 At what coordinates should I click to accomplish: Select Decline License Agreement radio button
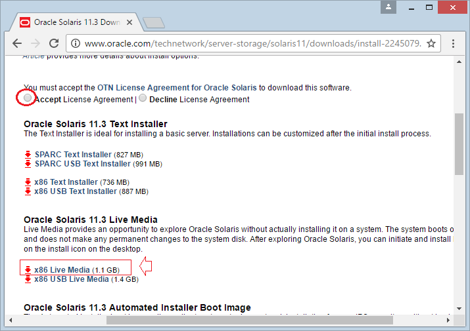[x=143, y=98]
